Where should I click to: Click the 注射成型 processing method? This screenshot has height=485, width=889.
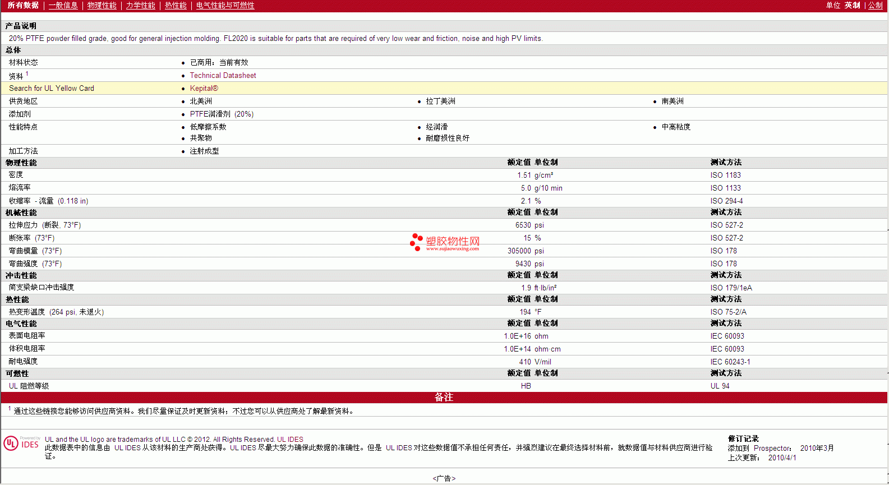204,151
